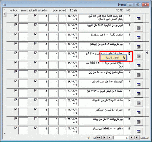Screen dimensions: 152x142
Task: Open the form button for record 11
Action: tap(139, 113)
